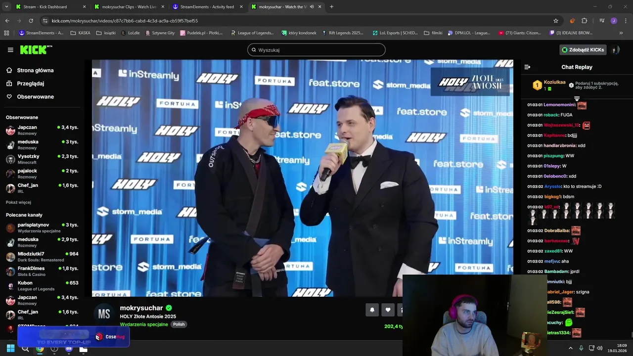Reload the page
Screen dimensions: 633x356
31,21
